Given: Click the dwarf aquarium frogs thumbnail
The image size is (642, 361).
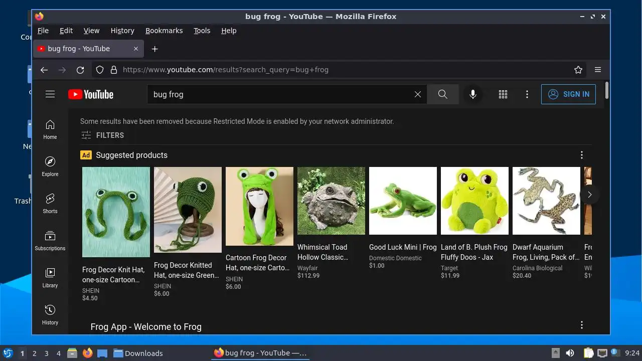Looking at the screenshot, I should click(x=546, y=201).
